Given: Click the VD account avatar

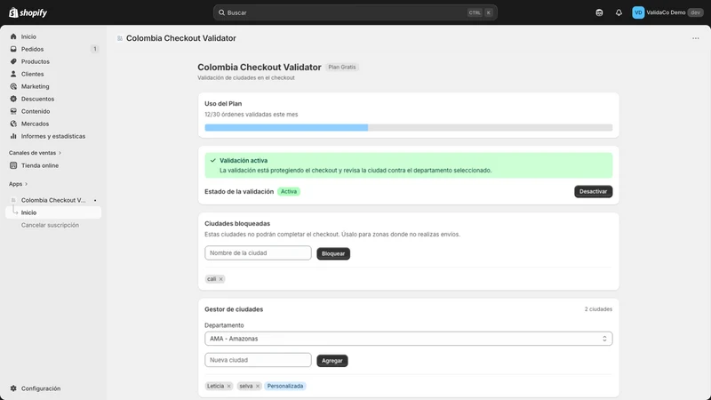Looking at the screenshot, I should point(637,12).
